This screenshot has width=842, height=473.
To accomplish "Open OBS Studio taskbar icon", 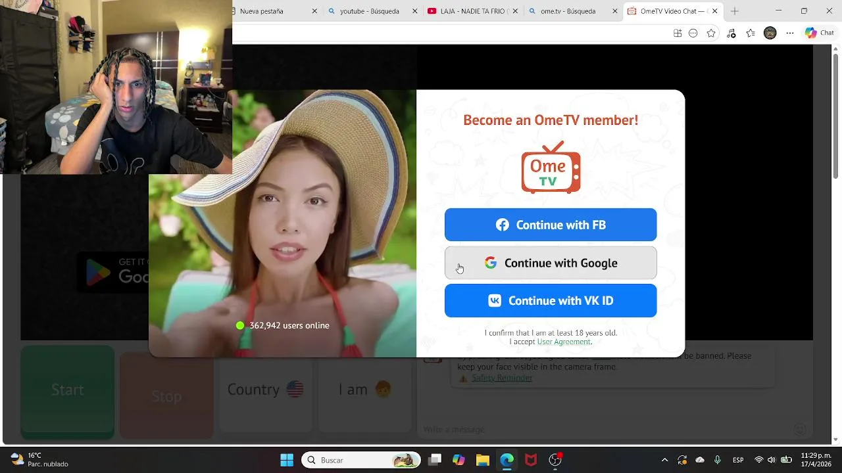I will (555, 460).
